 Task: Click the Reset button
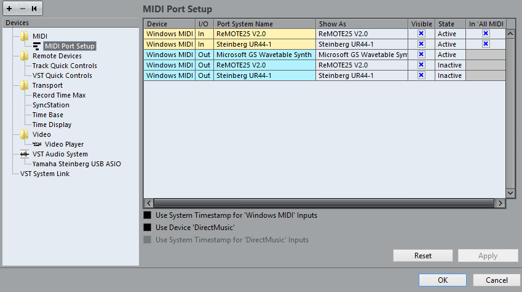[423, 256]
